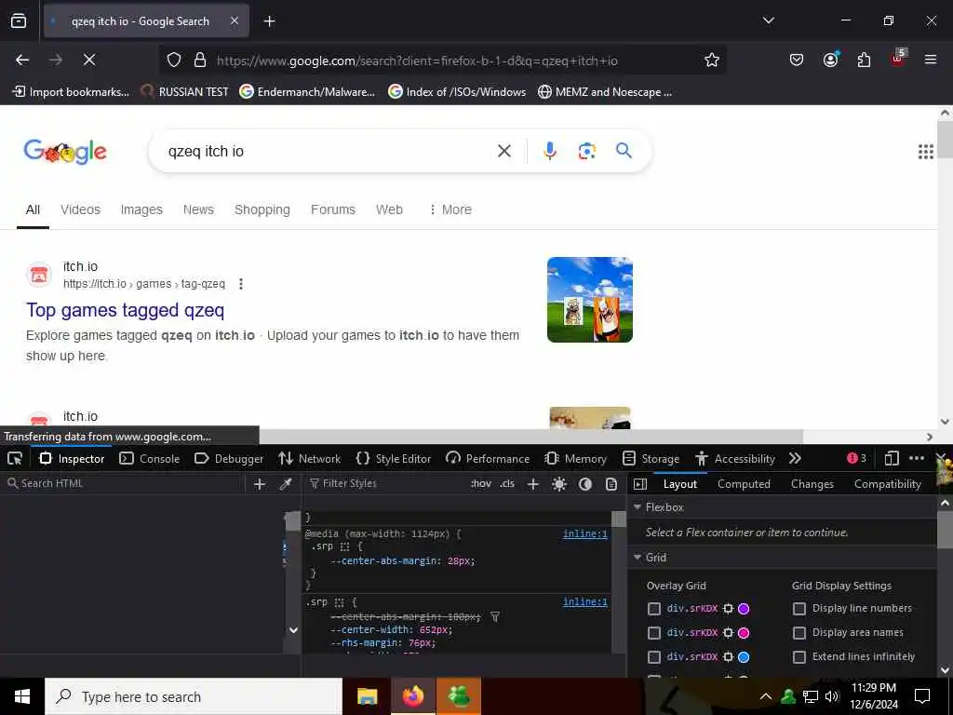Viewport: 953px width, 715px height.
Task: Enable the grid overlay checkbox beside the purple swatch
Action: [654, 609]
